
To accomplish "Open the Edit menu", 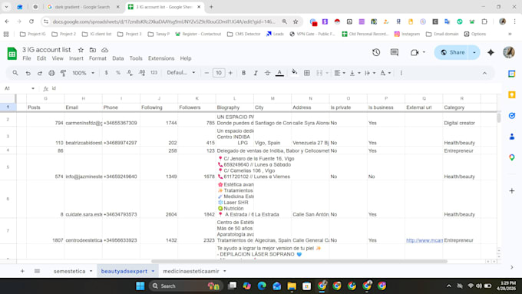I will (x=41, y=58).
